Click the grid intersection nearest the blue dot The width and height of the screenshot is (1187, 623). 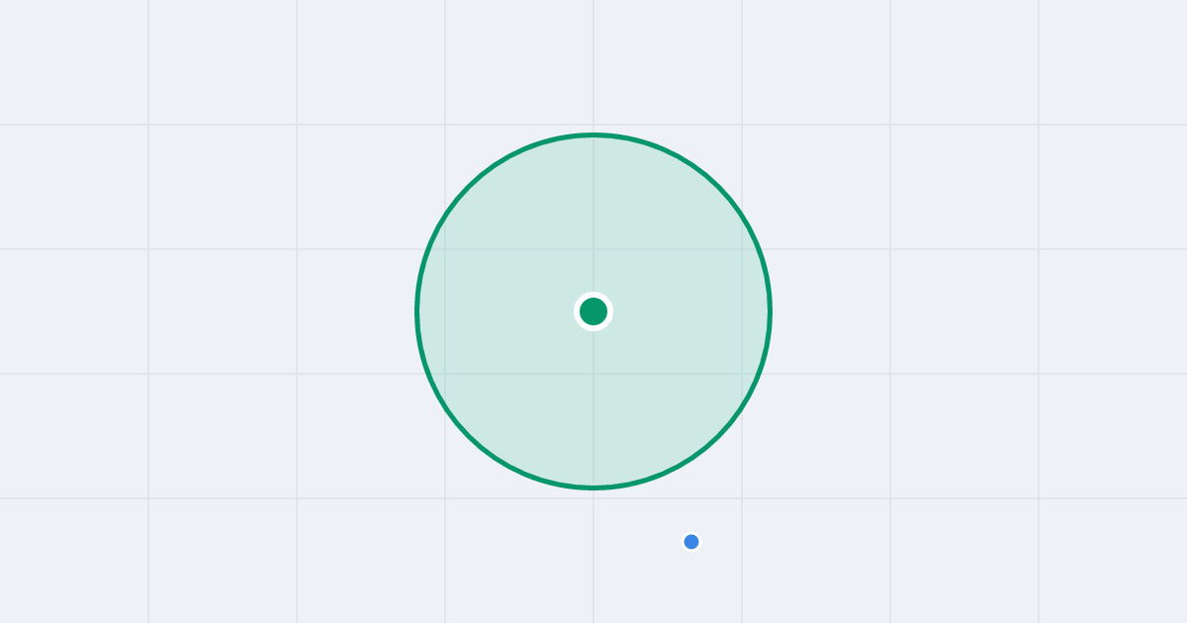pyautogui.click(x=742, y=498)
